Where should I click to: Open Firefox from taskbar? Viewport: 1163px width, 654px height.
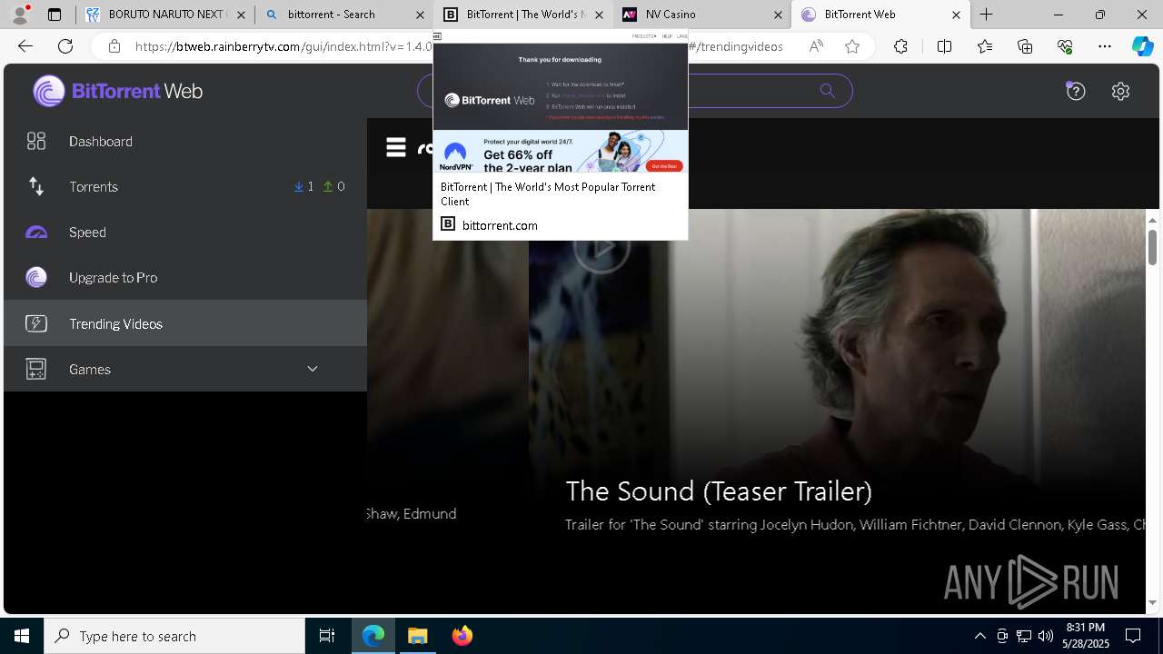click(x=462, y=636)
